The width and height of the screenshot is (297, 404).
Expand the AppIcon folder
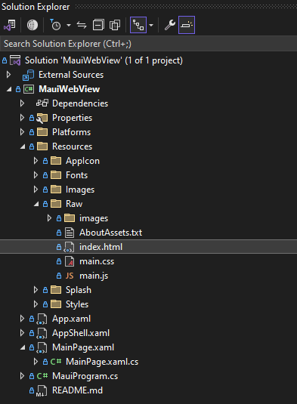tap(36, 161)
